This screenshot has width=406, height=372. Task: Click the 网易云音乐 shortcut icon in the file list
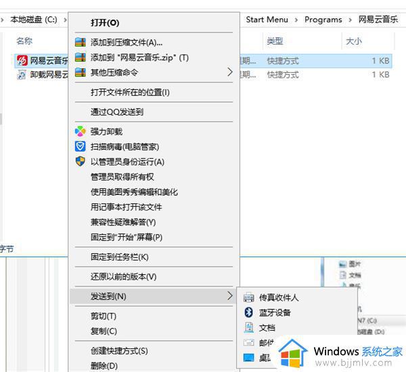click(x=22, y=61)
